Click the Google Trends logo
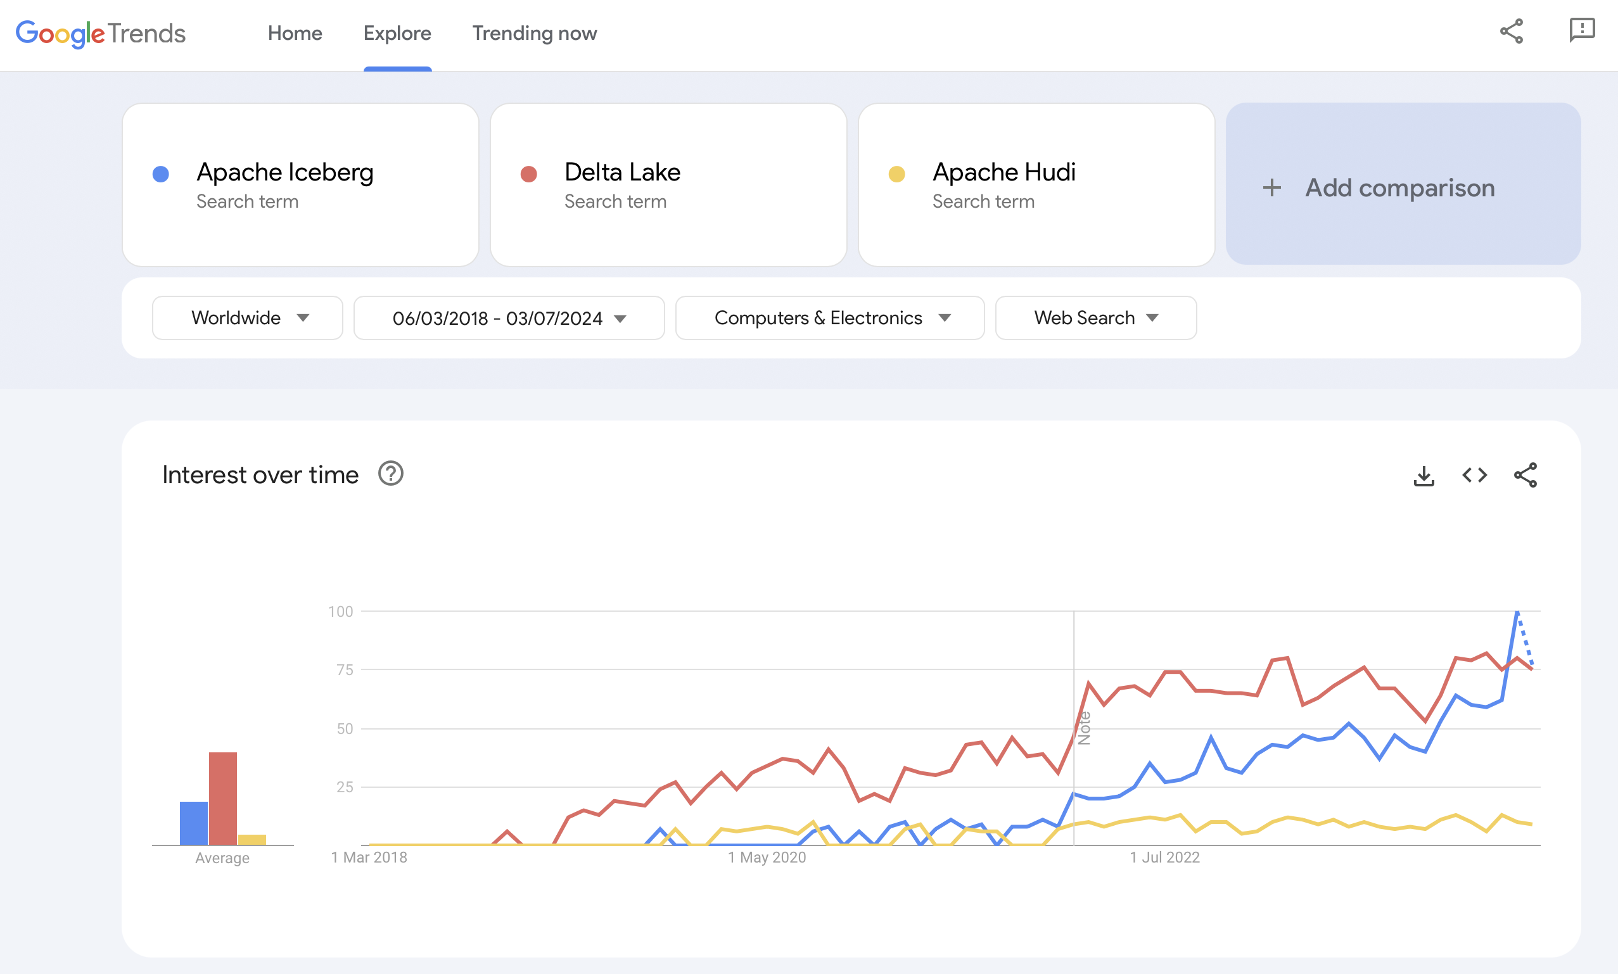This screenshot has width=1618, height=974. click(101, 32)
